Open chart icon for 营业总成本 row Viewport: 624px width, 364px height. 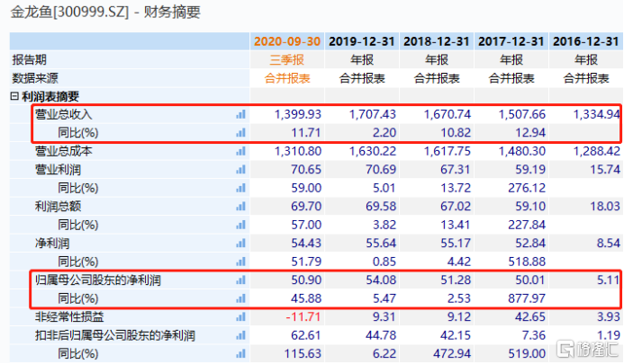[x=240, y=151]
